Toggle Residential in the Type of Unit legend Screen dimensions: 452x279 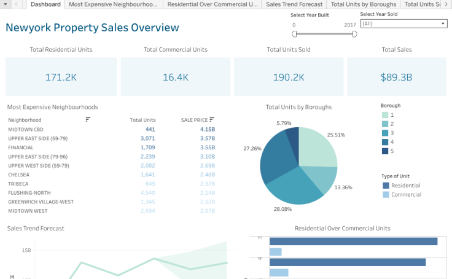pyautogui.click(x=386, y=186)
